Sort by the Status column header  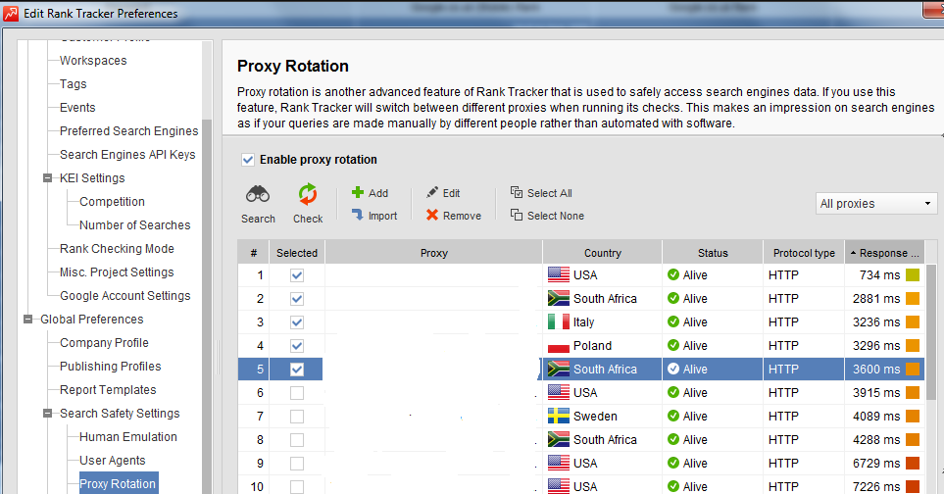(x=713, y=253)
